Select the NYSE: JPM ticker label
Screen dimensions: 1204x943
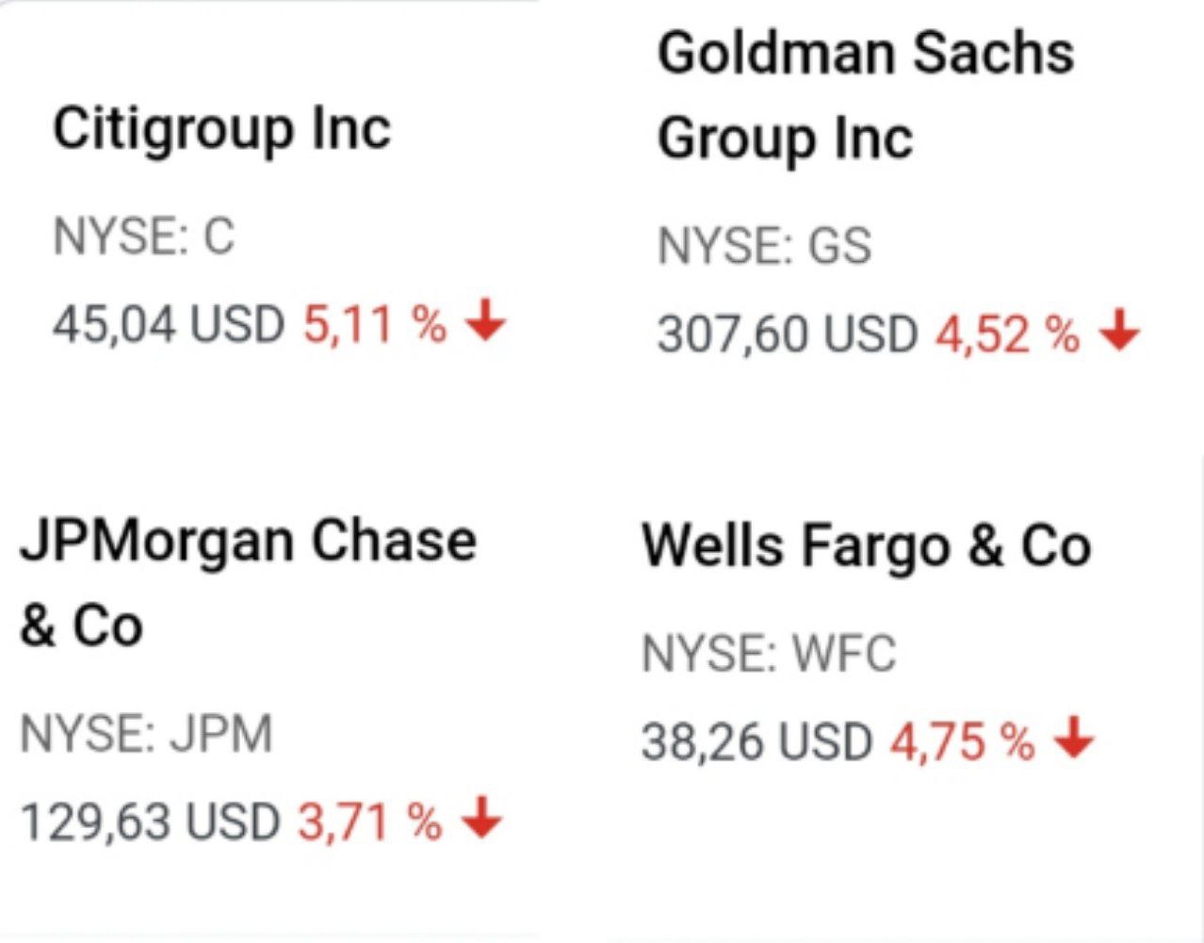(146, 734)
